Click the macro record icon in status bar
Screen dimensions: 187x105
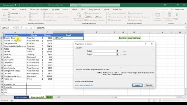[x=12, y=101]
